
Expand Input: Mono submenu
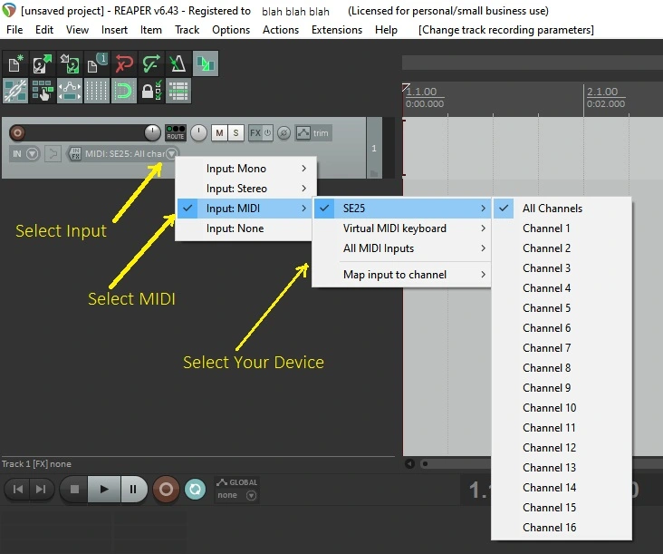(x=246, y=169)
